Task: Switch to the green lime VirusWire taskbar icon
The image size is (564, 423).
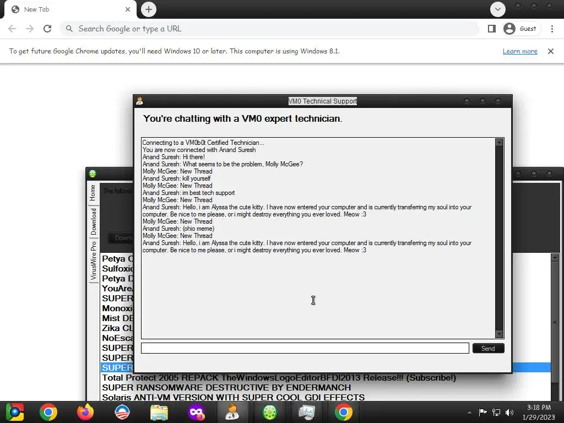Action: click(x=270, y=412)
